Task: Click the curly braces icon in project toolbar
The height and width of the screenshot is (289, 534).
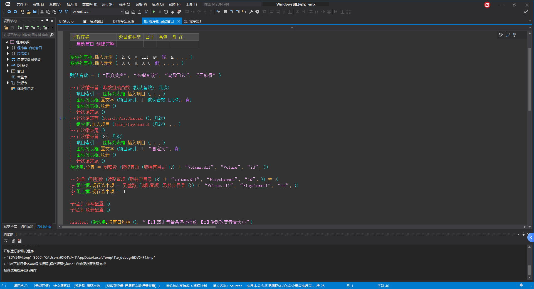Action: (39, 28)
